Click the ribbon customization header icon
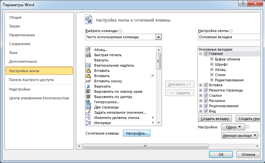 pos(88,19)
